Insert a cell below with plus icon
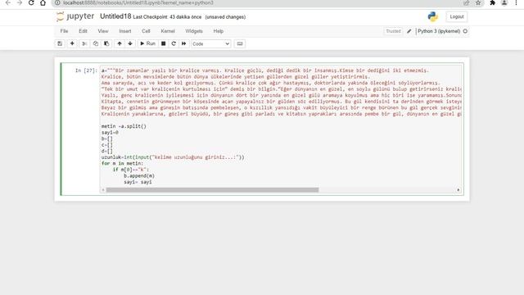The image size is (524, 295). (x=72, y=43)
